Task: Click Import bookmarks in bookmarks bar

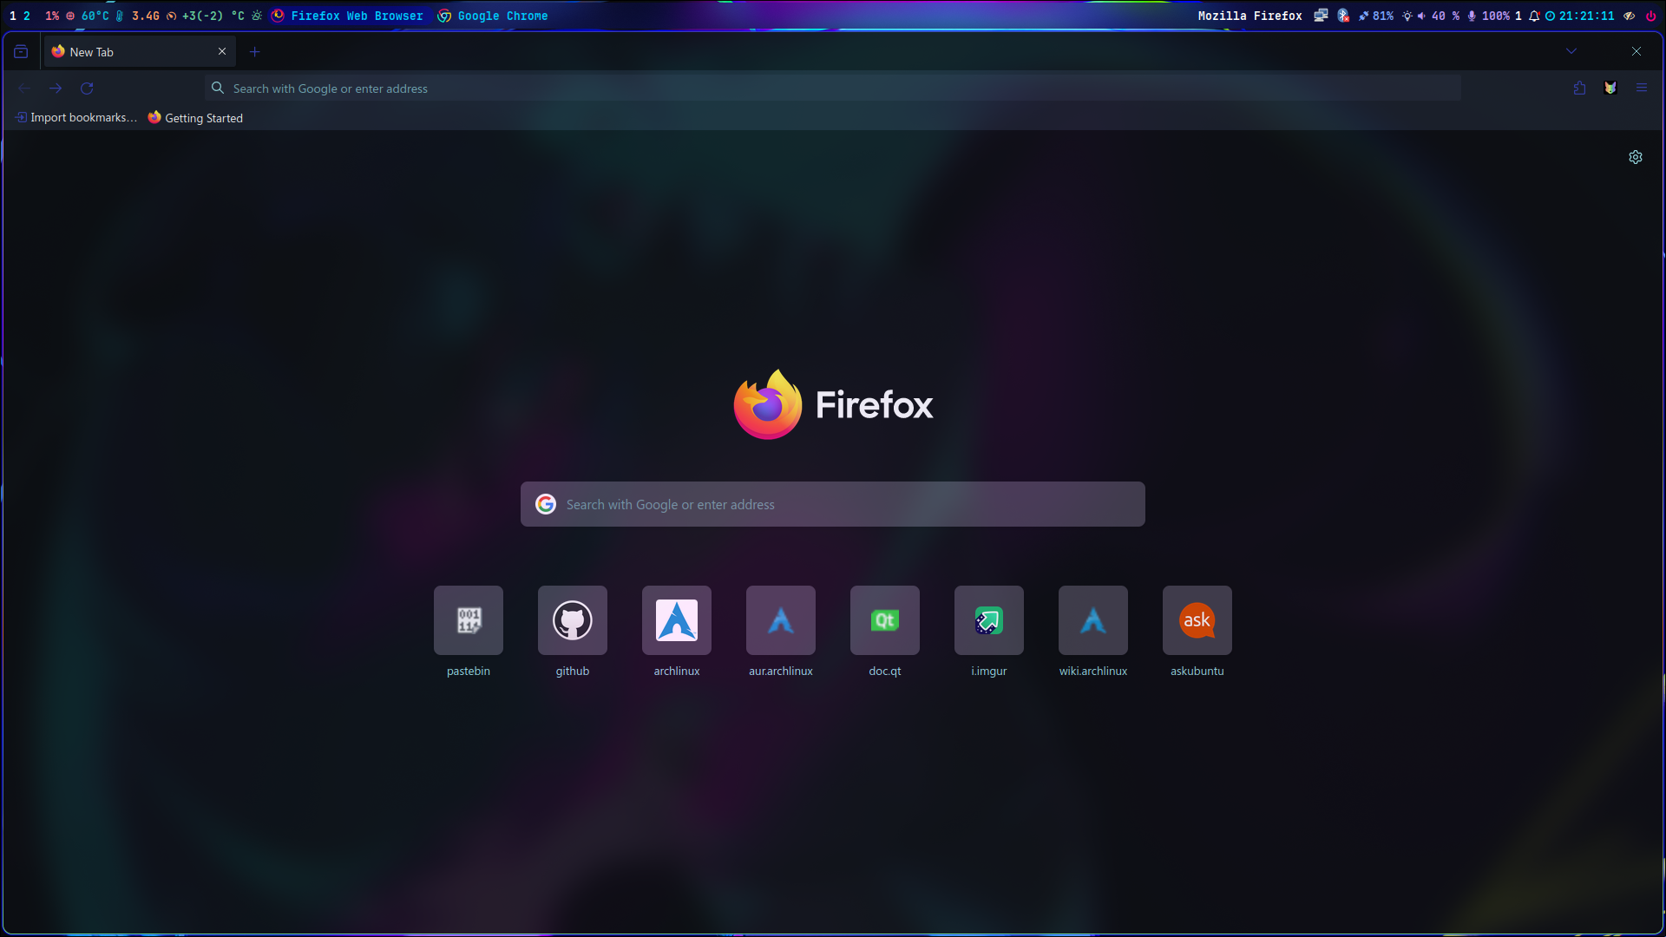Action: click(76, 117)
